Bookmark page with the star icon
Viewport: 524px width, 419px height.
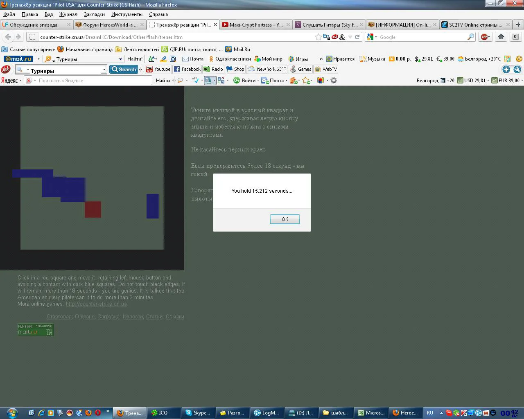click(318, 37)
